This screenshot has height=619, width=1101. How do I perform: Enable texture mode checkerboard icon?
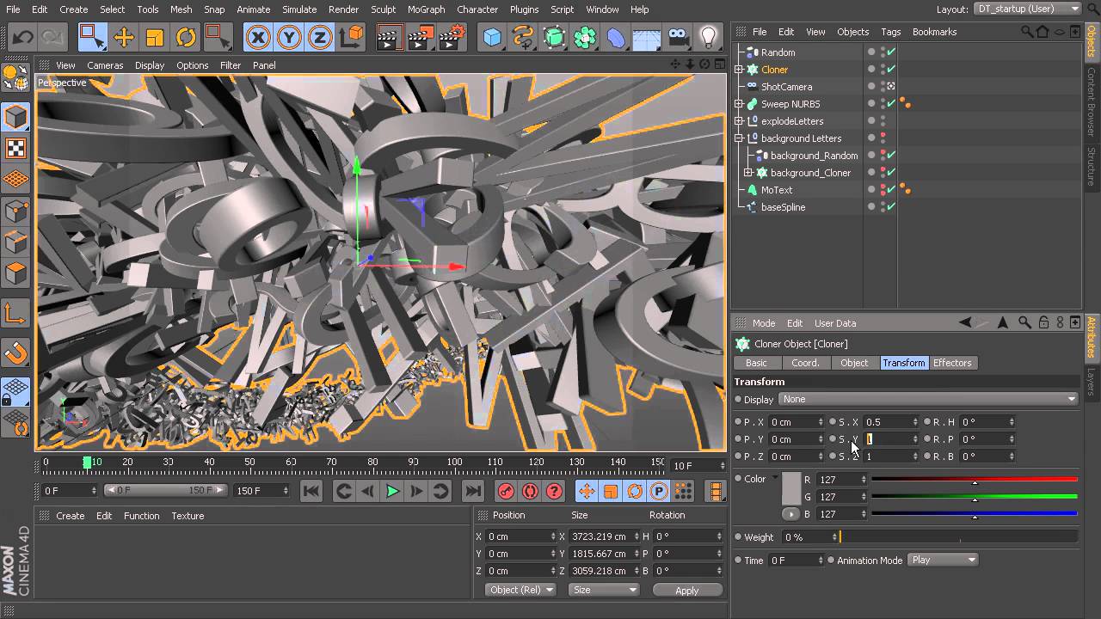[15, 148]
